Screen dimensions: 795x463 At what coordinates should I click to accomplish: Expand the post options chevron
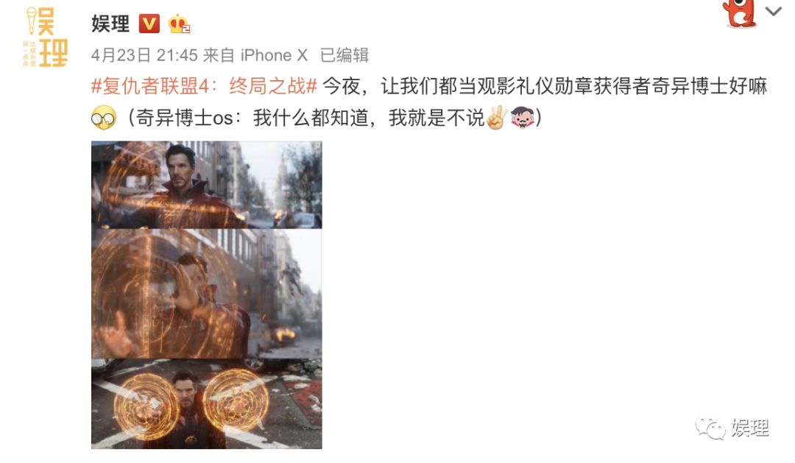pyautogui.click(x=773, y=11)
